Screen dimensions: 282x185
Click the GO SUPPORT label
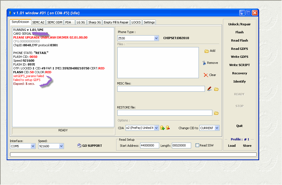point(92,146)
